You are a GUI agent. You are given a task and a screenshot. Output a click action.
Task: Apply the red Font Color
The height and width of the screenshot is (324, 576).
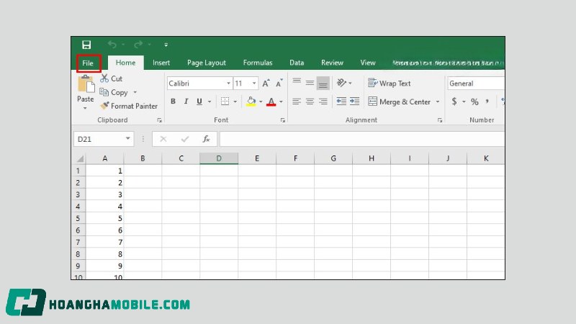tap(271, 102)
